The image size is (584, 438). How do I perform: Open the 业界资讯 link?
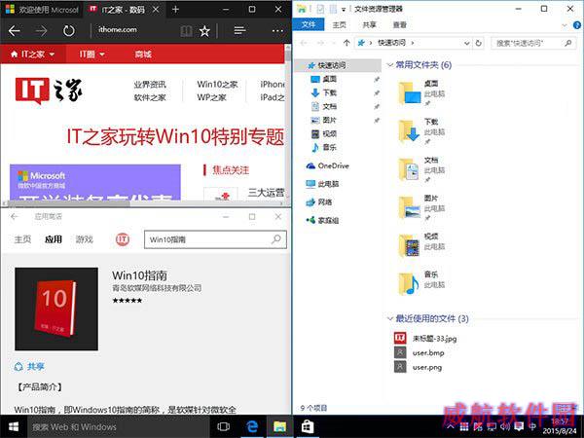pos(150,85)
